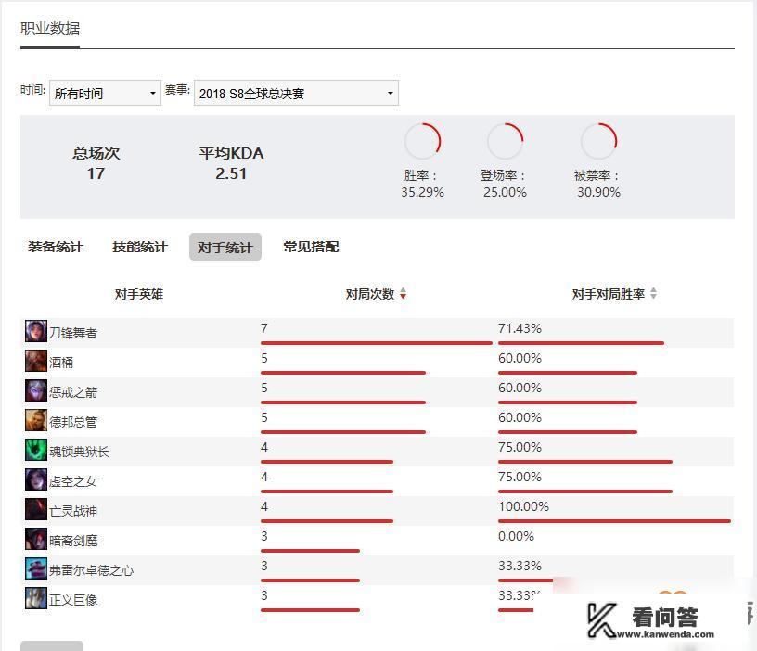Select the 虚空之女 champion icon
The width and height of the screenshot is (757, 651).
34,479
